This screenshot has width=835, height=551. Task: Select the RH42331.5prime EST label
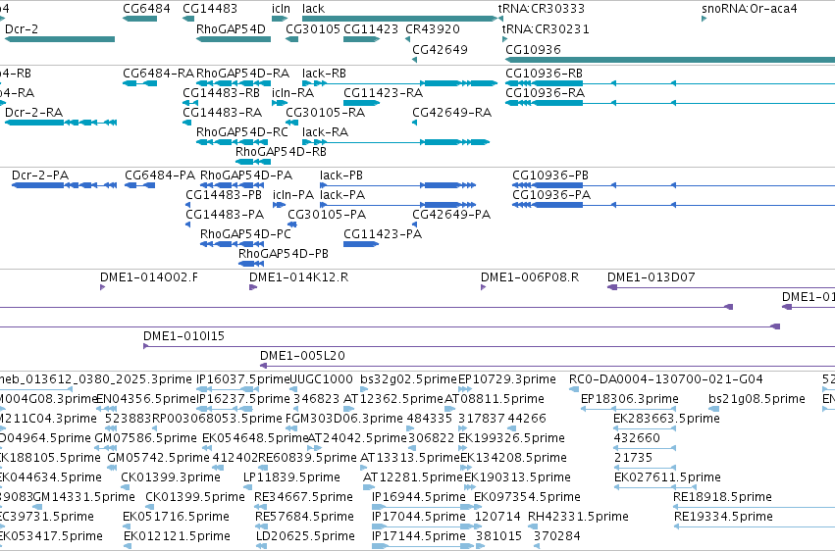pos(578,518)
